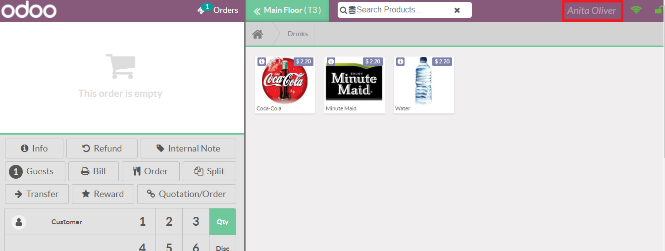Open the info icon on Water
The height and width of the screenshot is (251, 665).
pos(401,61)
